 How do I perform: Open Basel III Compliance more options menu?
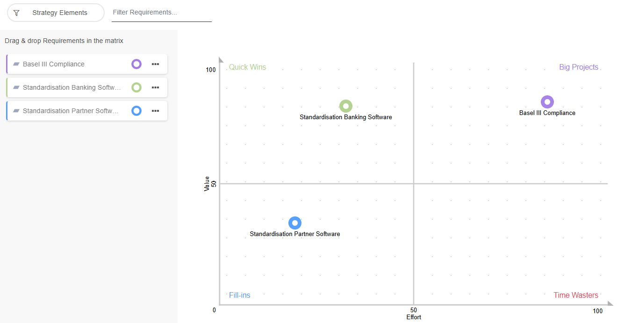pos(156,64)
